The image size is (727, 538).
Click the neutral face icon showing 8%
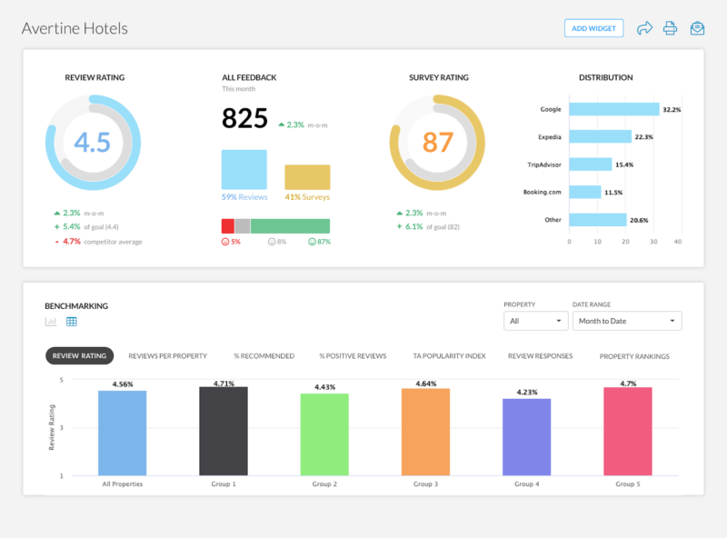point(271,242)
